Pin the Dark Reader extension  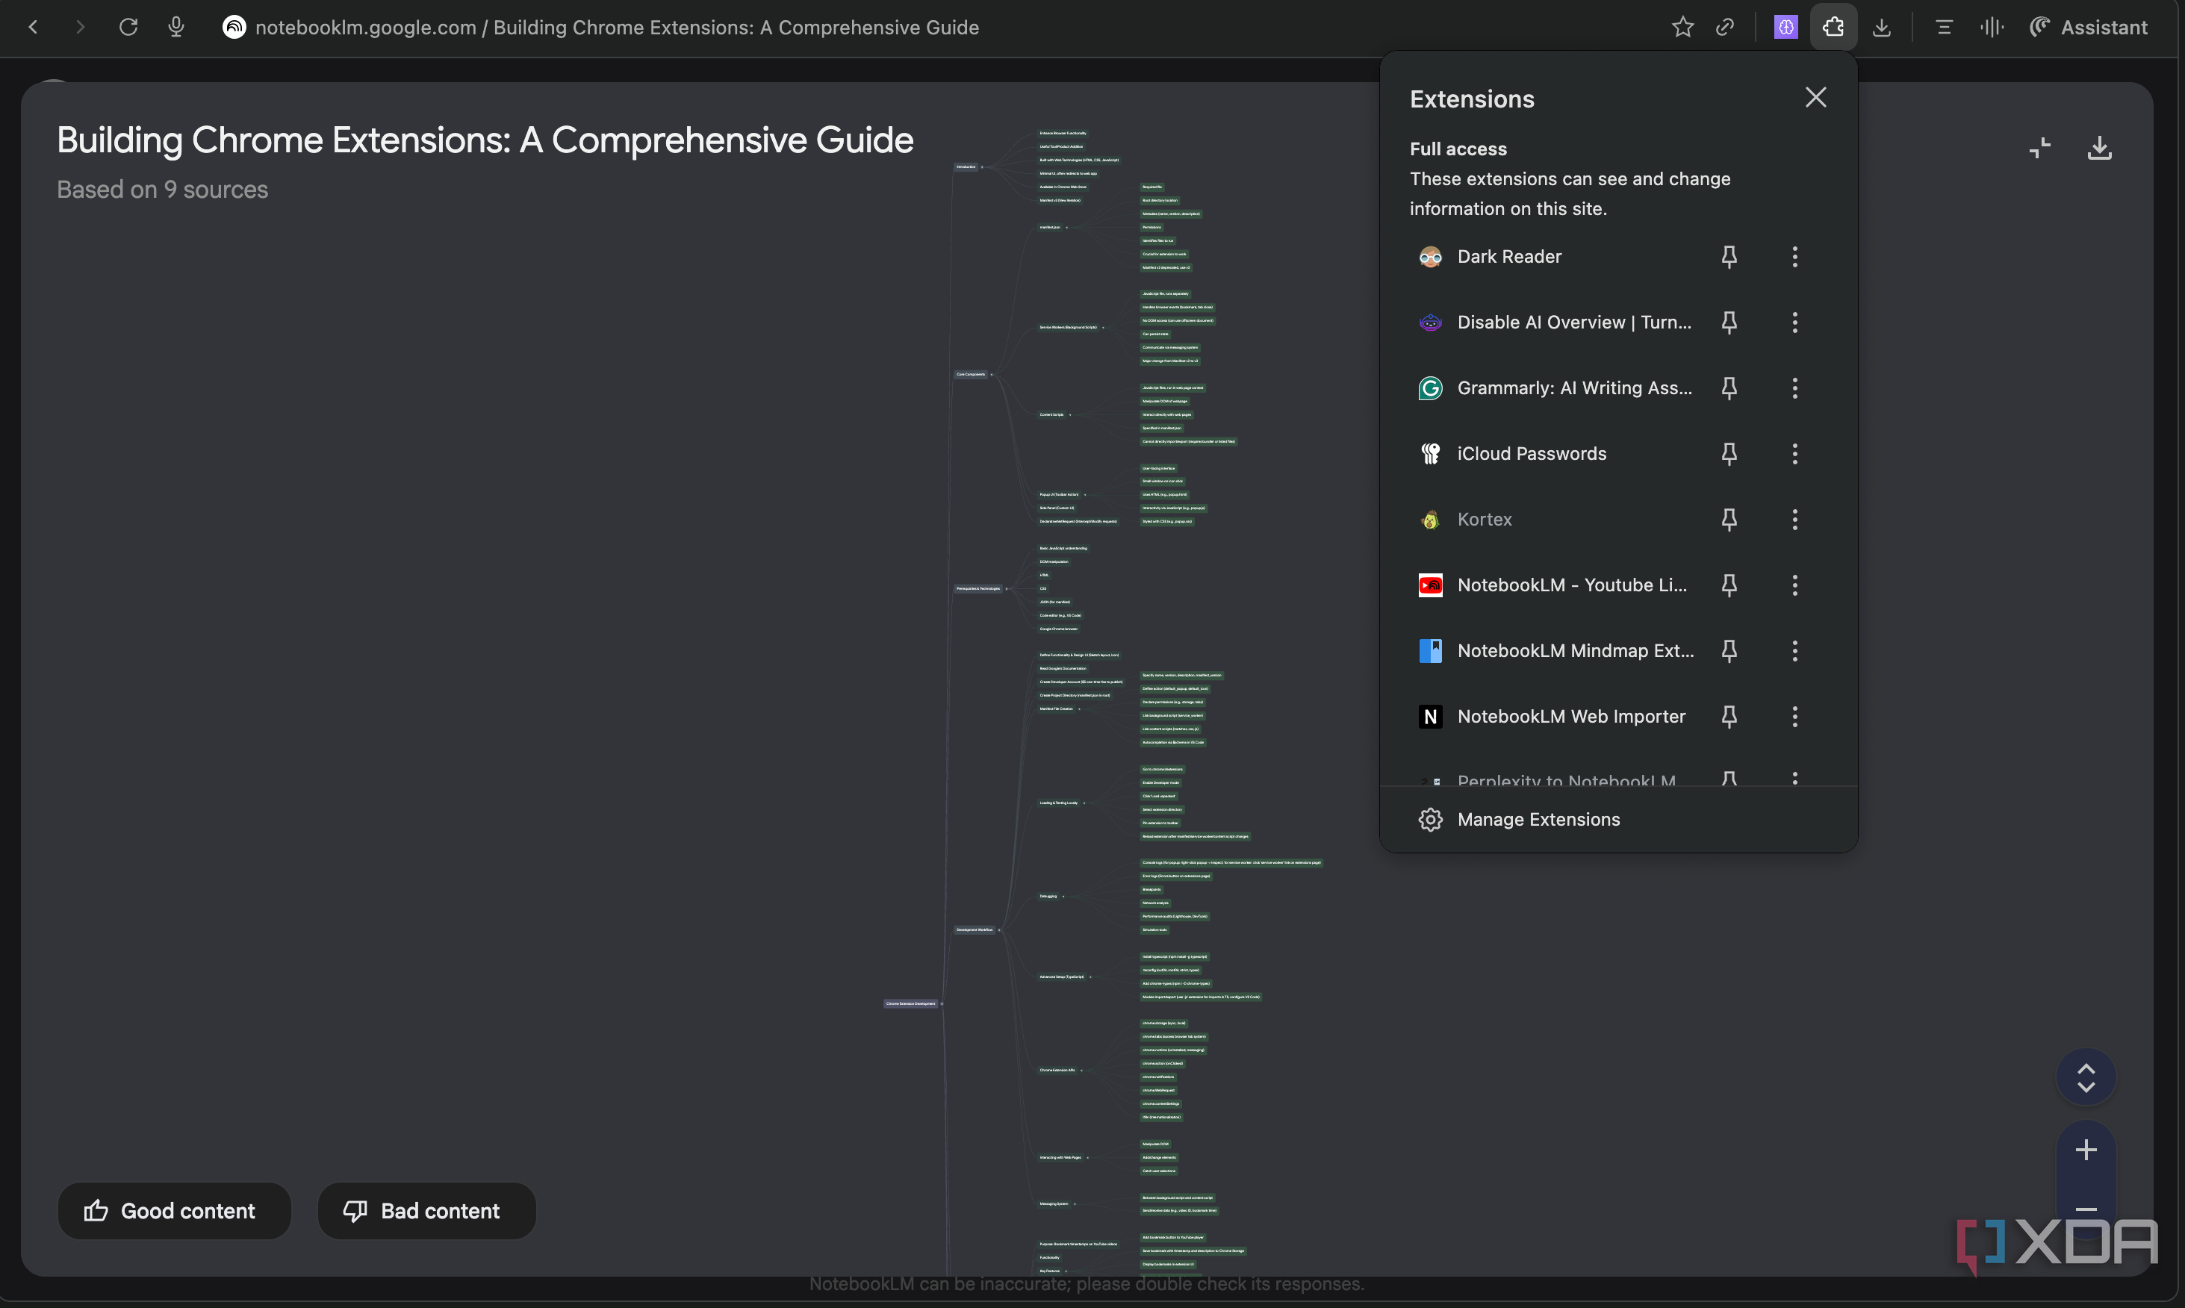tap(1729, 257)
